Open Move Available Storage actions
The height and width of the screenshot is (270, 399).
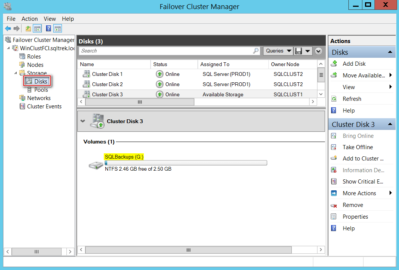point(363,75)
